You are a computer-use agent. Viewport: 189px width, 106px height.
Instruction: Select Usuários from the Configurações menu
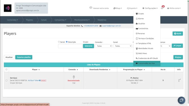[x=147, y=24]
